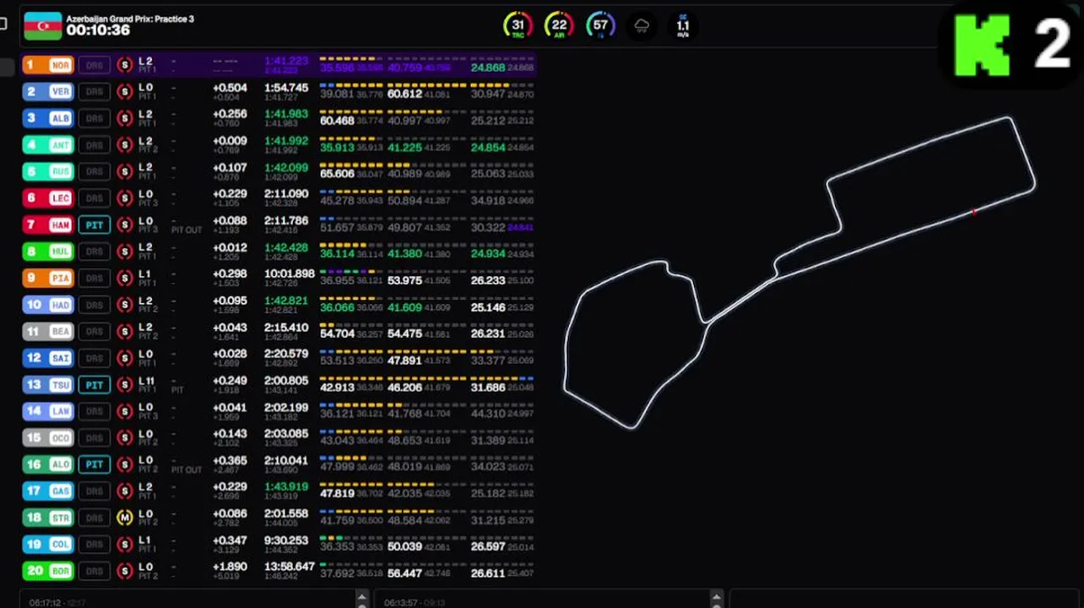Click the Azerbaijan flag icon
This screenshot has width=1084, height=608.
[42, 25]
